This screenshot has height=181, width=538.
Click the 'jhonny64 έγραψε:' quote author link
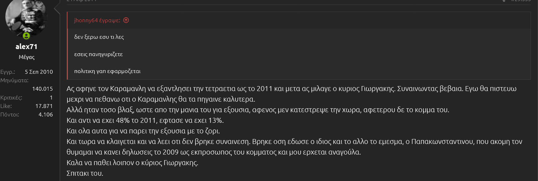coord(97,20)
